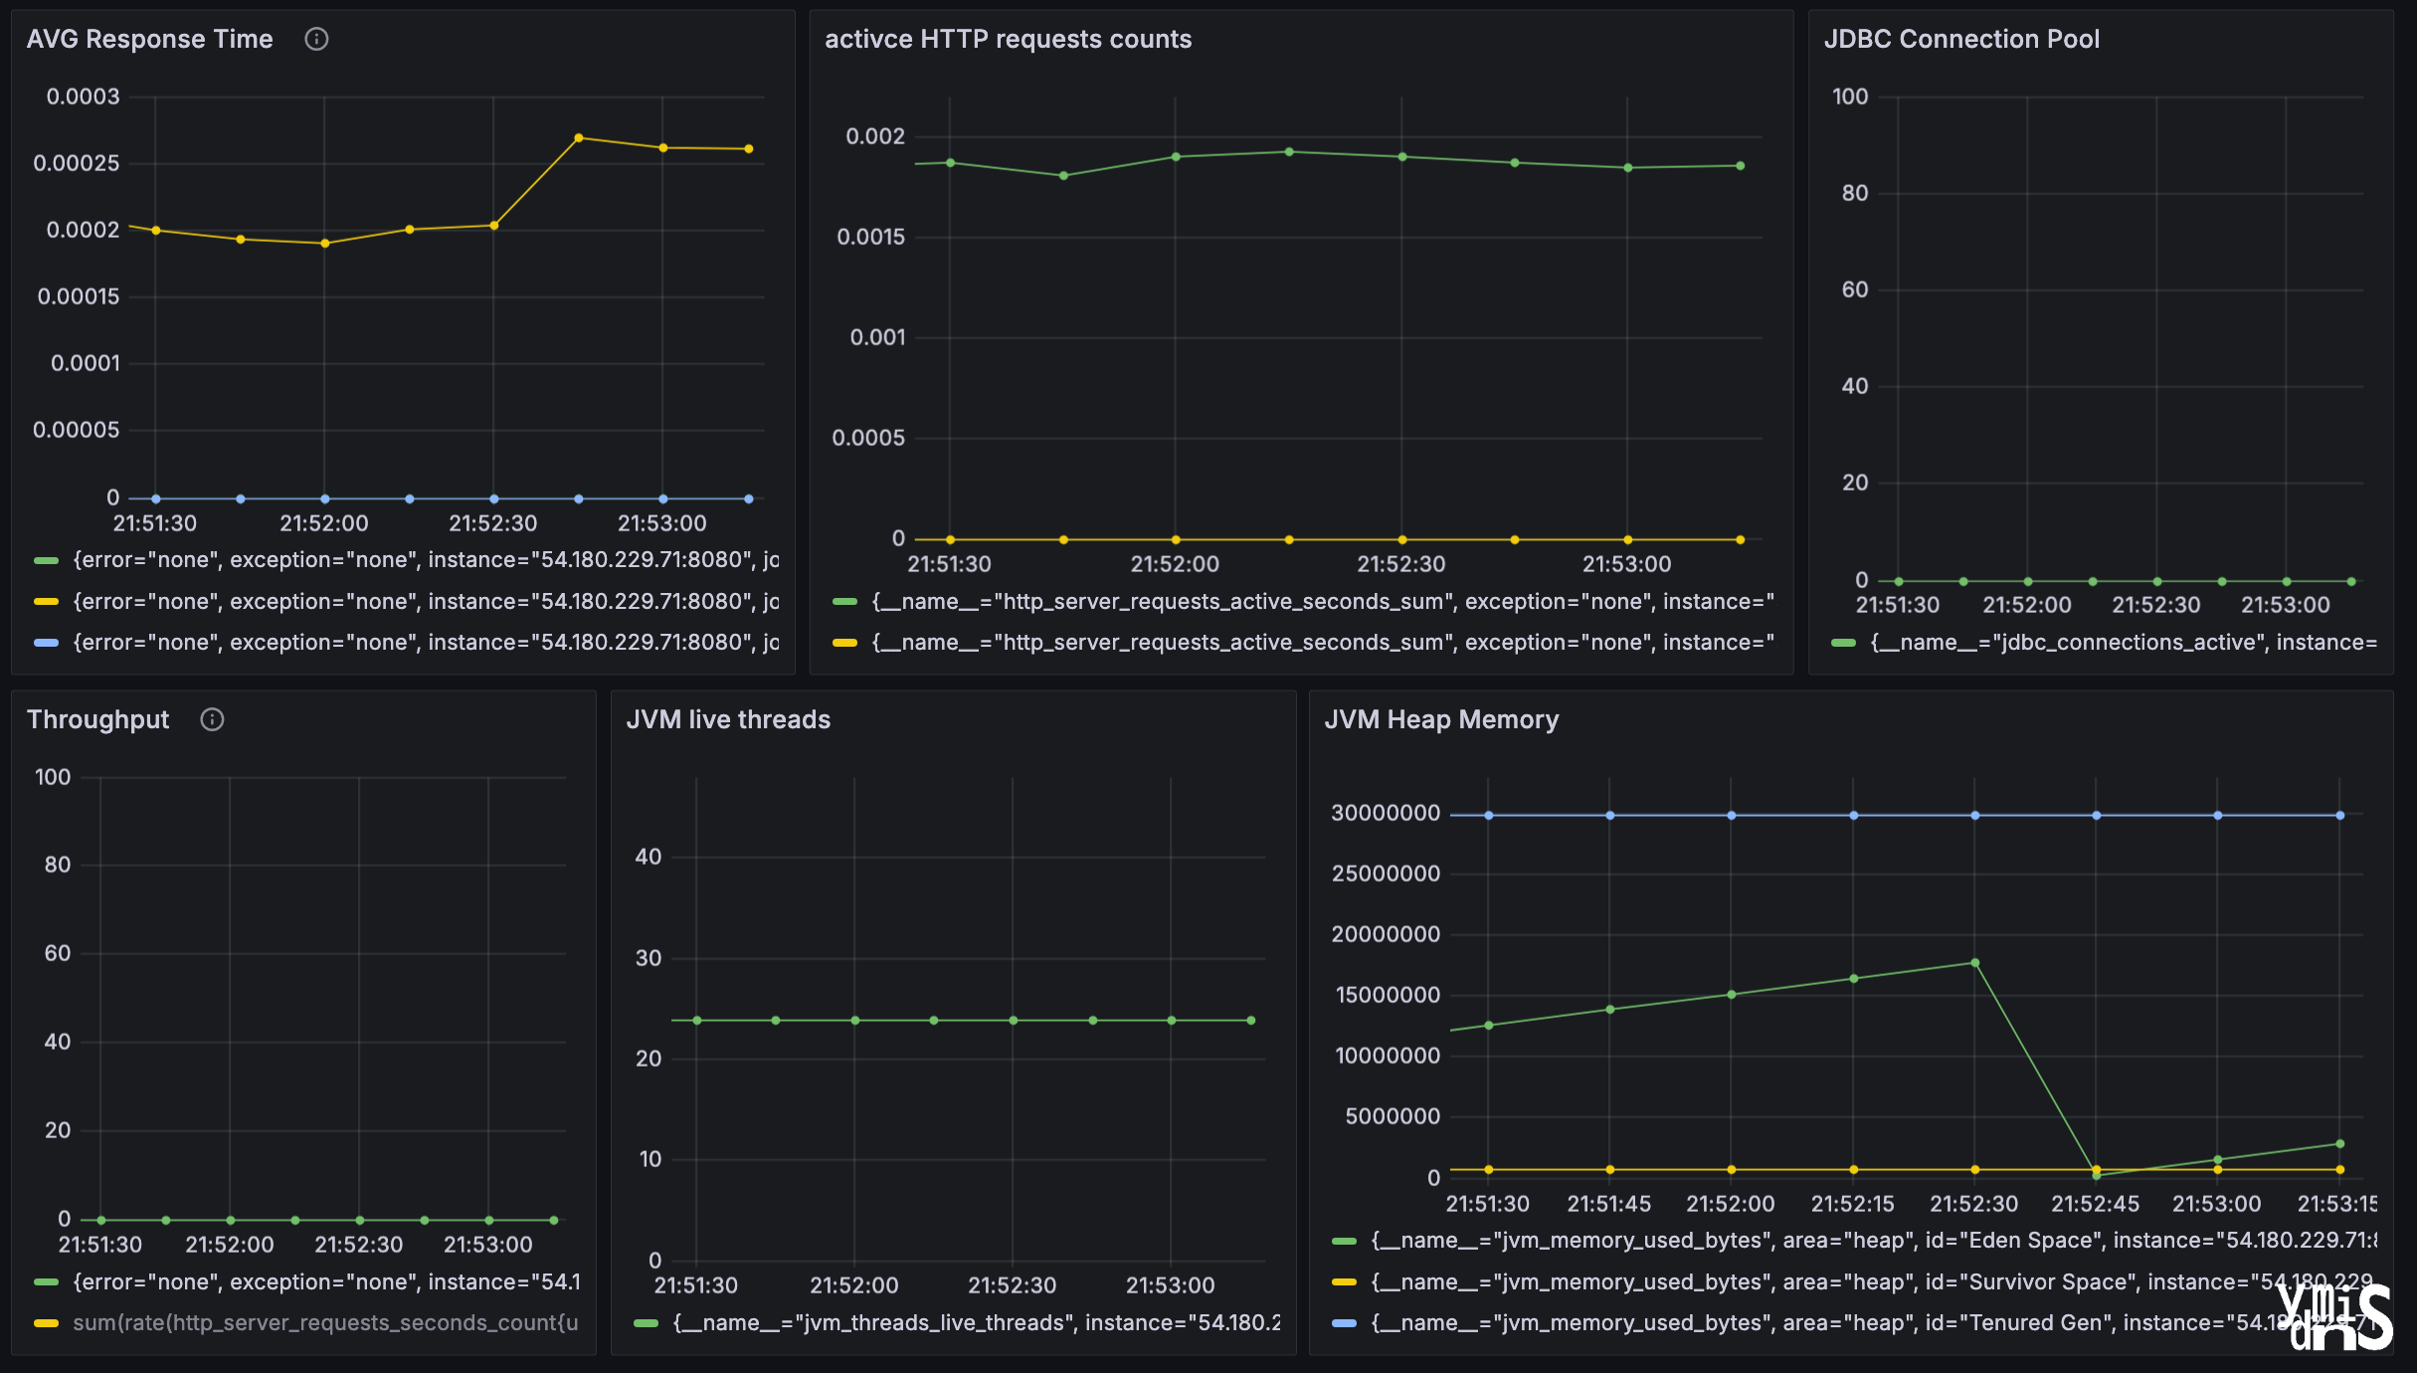Screen dimensions: 2417x1373
Task: Click the JVM Heap Memory panel title
Action: pyautogui.click(x=1441, y=719)
